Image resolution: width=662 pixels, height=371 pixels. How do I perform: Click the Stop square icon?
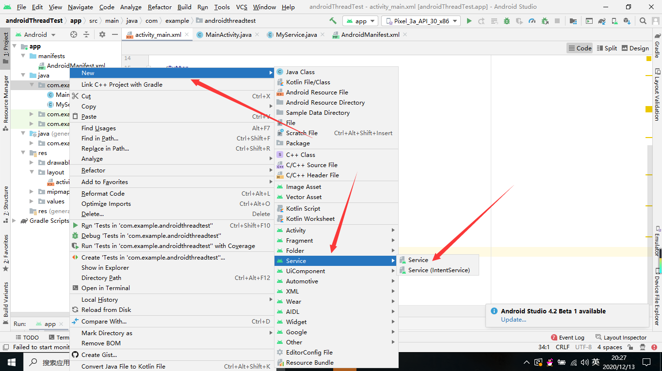pos(557,21)
